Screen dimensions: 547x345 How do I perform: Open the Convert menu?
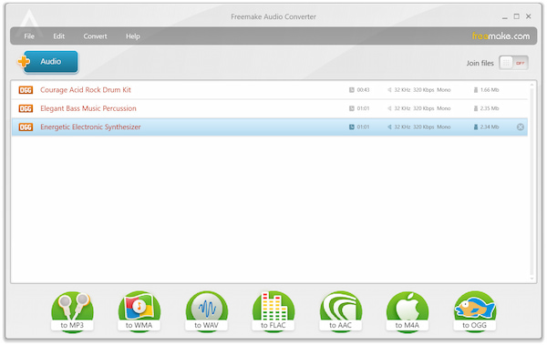tap(95, 36)
